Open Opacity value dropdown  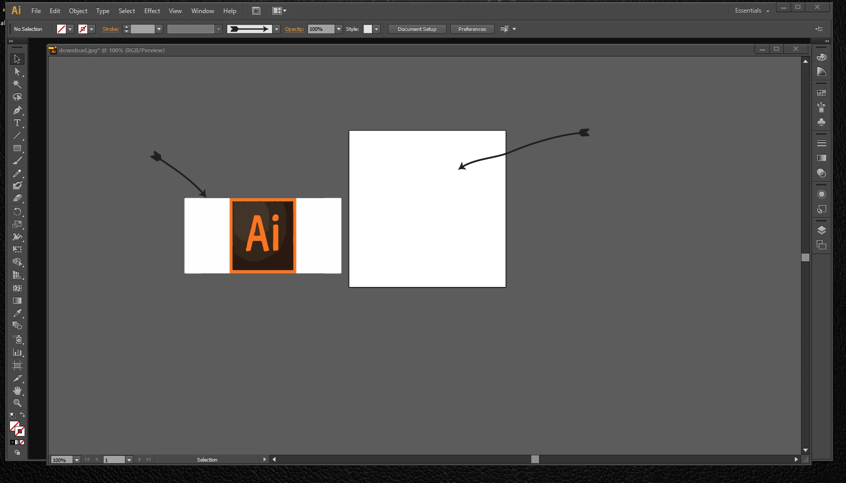click(339, 29)
